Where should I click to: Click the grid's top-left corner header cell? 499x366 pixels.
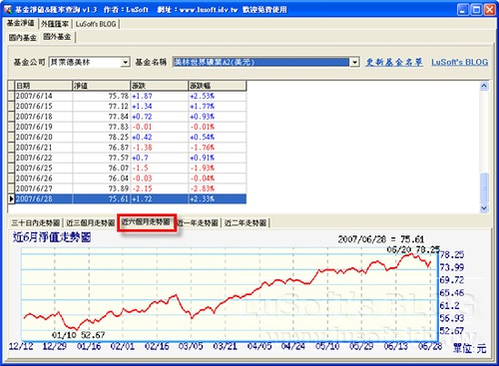click(x=11, y=86)
